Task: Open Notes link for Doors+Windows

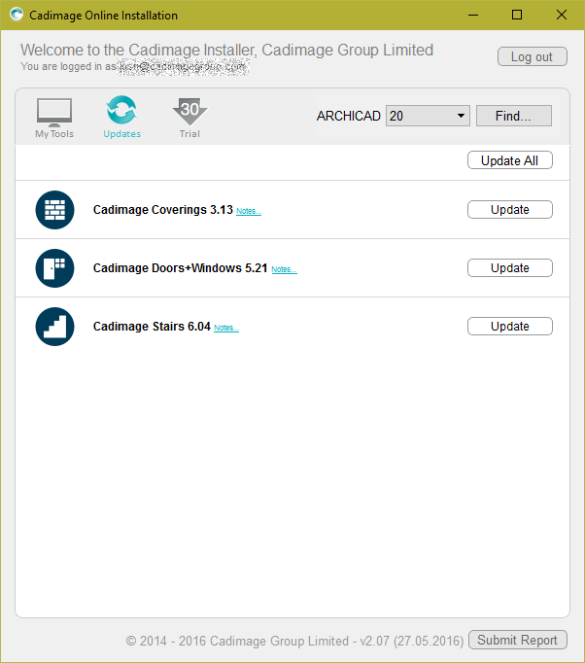Action: 284,269
